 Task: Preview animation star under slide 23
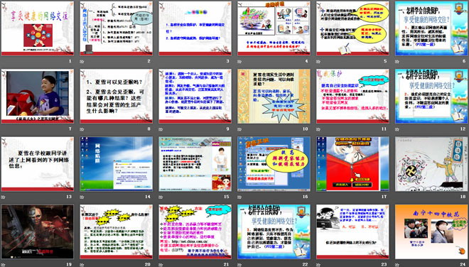pyautogui.click(x=318, y=265)
